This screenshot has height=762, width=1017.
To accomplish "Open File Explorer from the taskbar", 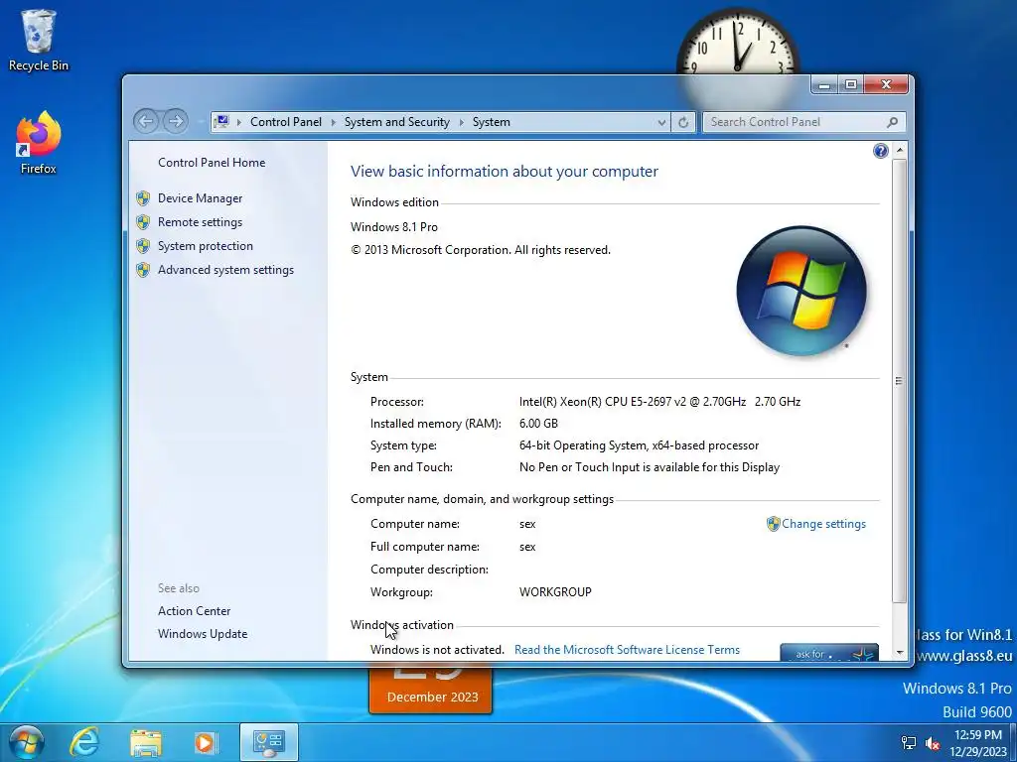I will pyautogui.click(x=146, y=742).
